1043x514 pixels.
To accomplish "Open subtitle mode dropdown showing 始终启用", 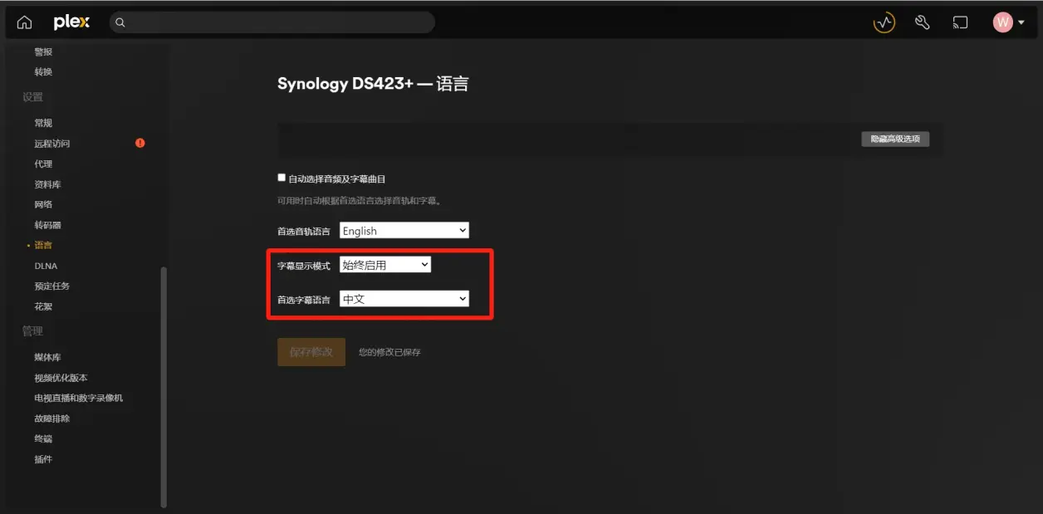I will tap(385, 265).
